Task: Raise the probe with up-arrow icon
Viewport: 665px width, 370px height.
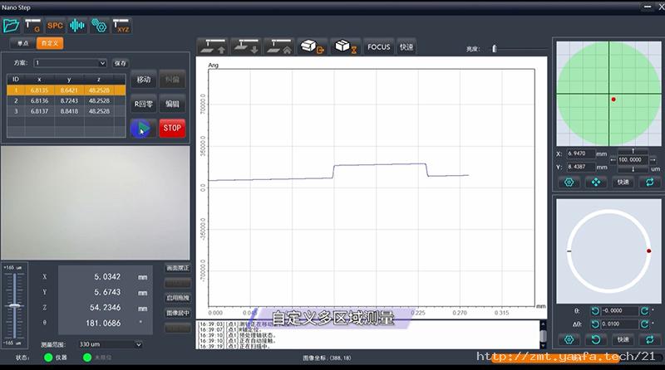Action: pos(213,46)
